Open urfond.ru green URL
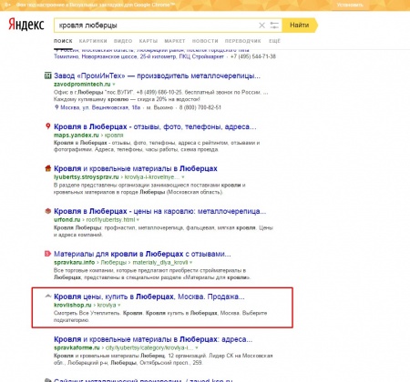This screenshot has width=410, height=382. tap(67, 219)
